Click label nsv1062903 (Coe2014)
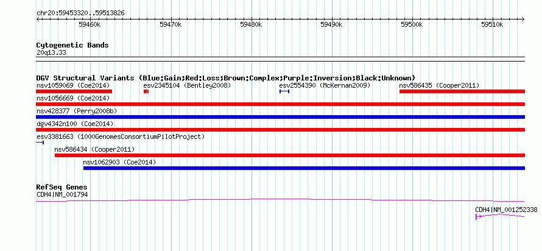Image resolution: width=542 pixels, height=251 pixels. (x=119, y=162)
